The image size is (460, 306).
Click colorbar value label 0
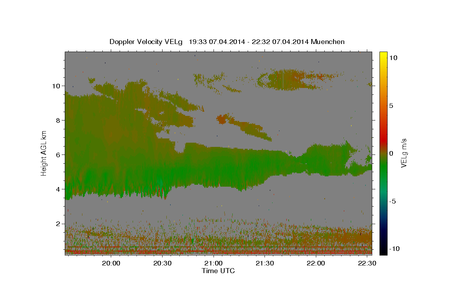coord(391,153)
